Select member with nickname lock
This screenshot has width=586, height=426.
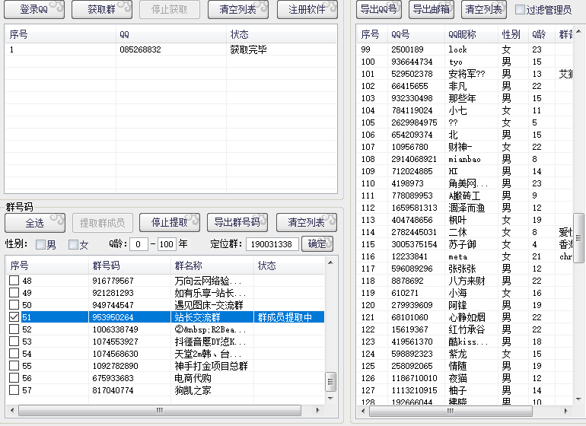coord(458,49)
